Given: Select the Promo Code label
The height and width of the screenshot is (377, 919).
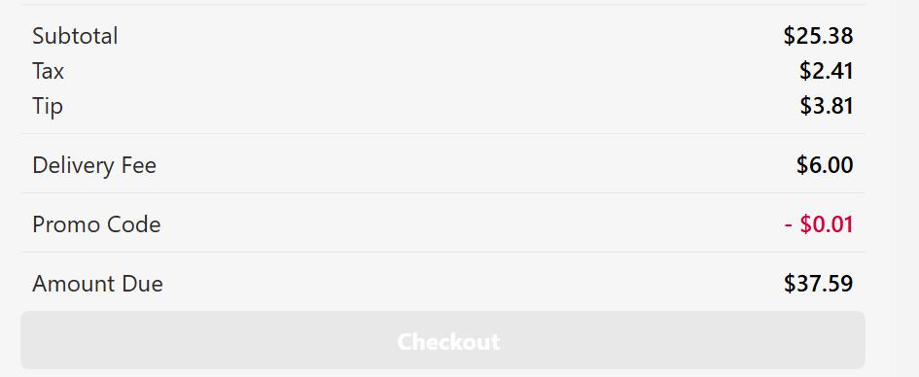Looking at the screenshot, I should coord(96,224).
